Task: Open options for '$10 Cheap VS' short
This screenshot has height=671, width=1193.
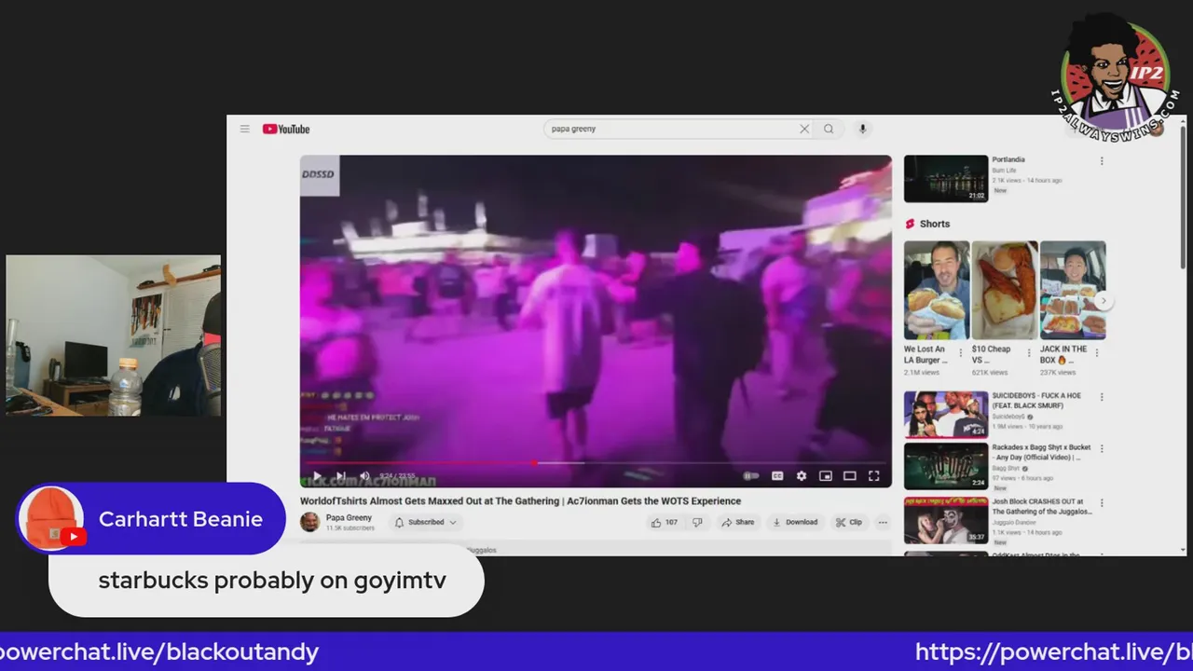Action: point(1029,353)
